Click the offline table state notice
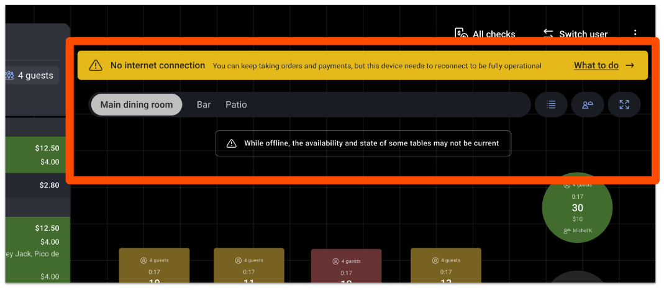The width and height of the screenshot is (664, 290). click(x=363, y=143)
